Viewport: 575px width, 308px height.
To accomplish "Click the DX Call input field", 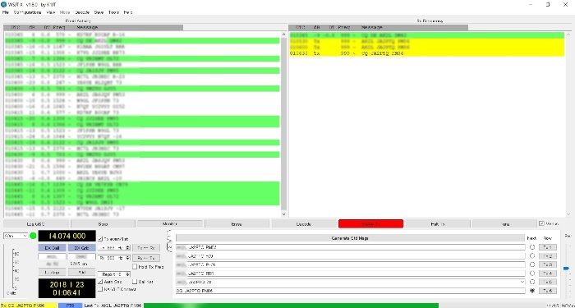I will 52,256.
